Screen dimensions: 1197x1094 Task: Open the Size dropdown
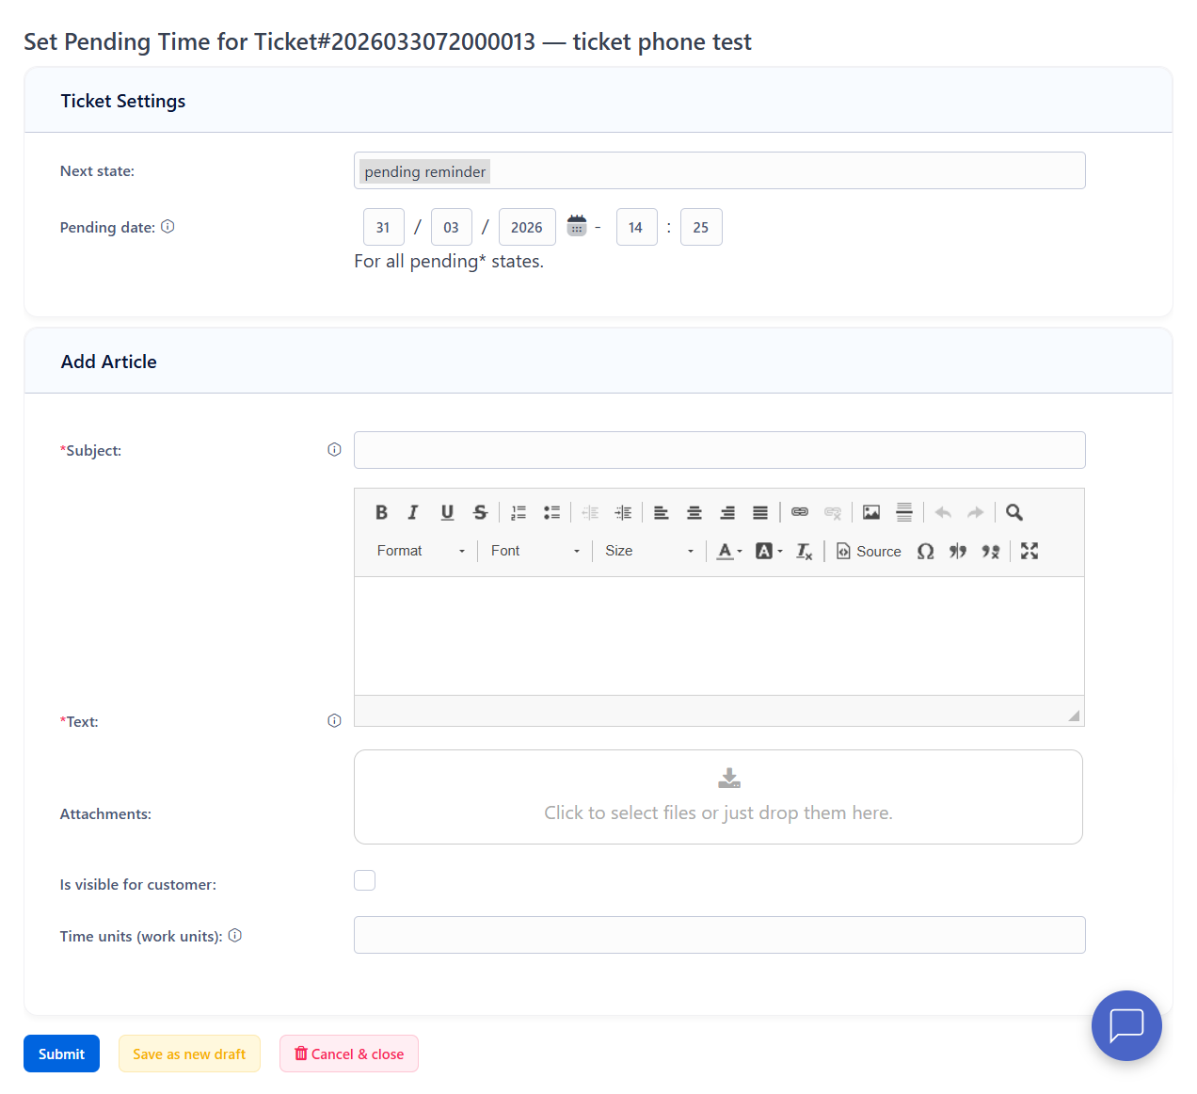(649, 551)
